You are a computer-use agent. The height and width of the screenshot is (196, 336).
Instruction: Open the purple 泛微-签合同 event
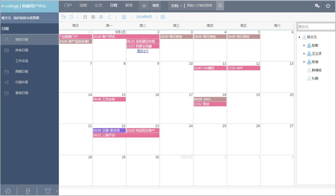tap(109, 130)
